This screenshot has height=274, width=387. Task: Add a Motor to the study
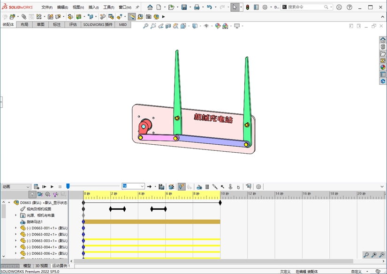tap(199, 186)
